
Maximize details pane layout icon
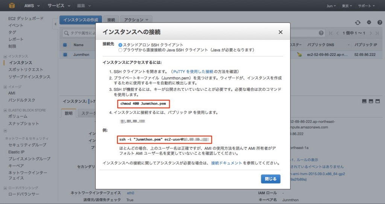coord(377,101)
